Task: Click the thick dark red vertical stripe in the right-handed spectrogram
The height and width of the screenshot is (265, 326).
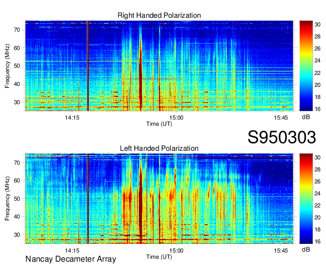Action: (88, 66)
